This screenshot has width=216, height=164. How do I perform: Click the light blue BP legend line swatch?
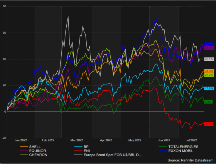[x=78, y=147]
